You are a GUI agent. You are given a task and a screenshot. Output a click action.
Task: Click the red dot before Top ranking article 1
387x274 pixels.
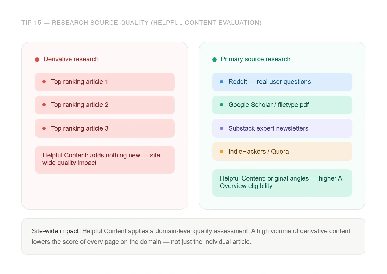click(44, 82)
